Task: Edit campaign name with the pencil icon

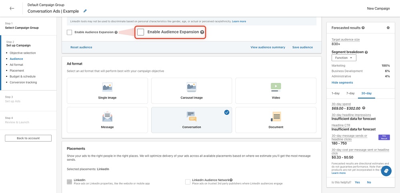Action: click(85, 11)
